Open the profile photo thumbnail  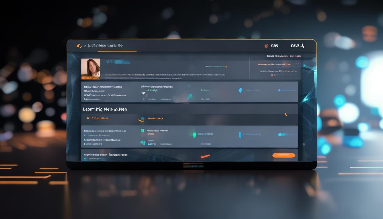pos(91,69)
